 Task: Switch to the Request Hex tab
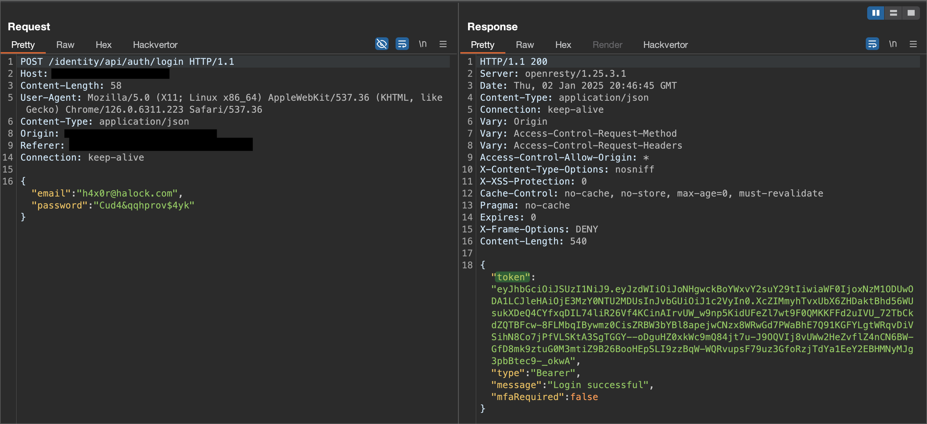(x=103, y=45)
